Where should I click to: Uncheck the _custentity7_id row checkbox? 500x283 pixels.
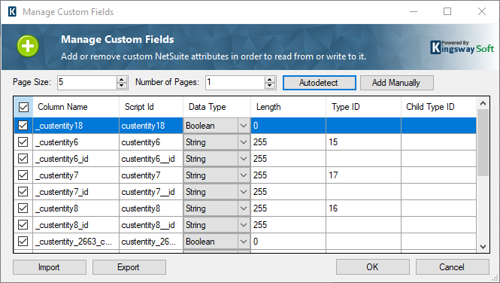tap(23, 192)
